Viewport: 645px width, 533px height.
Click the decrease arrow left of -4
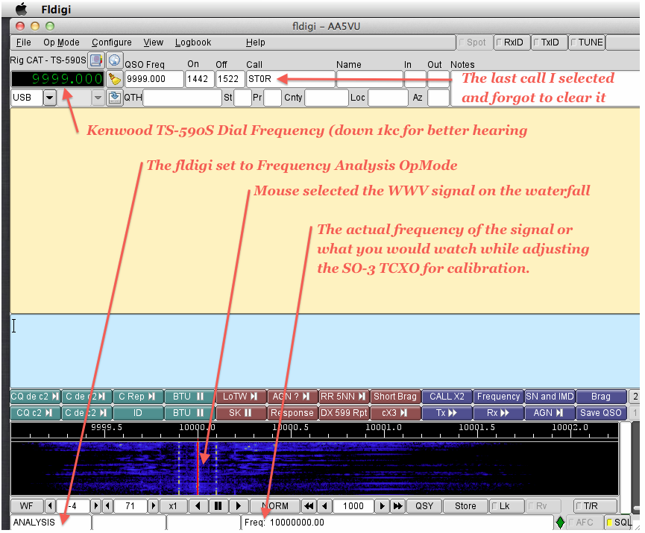coord(50,506)
